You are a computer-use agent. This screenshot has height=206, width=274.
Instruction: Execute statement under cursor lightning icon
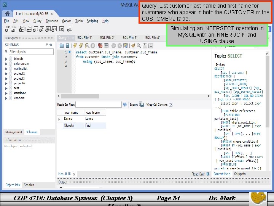[81, 46]
